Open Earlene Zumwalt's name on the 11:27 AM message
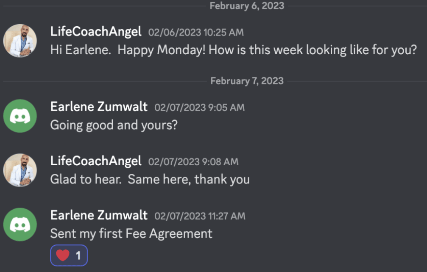Screen dimensions: 427x272 click(x=99, y=215)
